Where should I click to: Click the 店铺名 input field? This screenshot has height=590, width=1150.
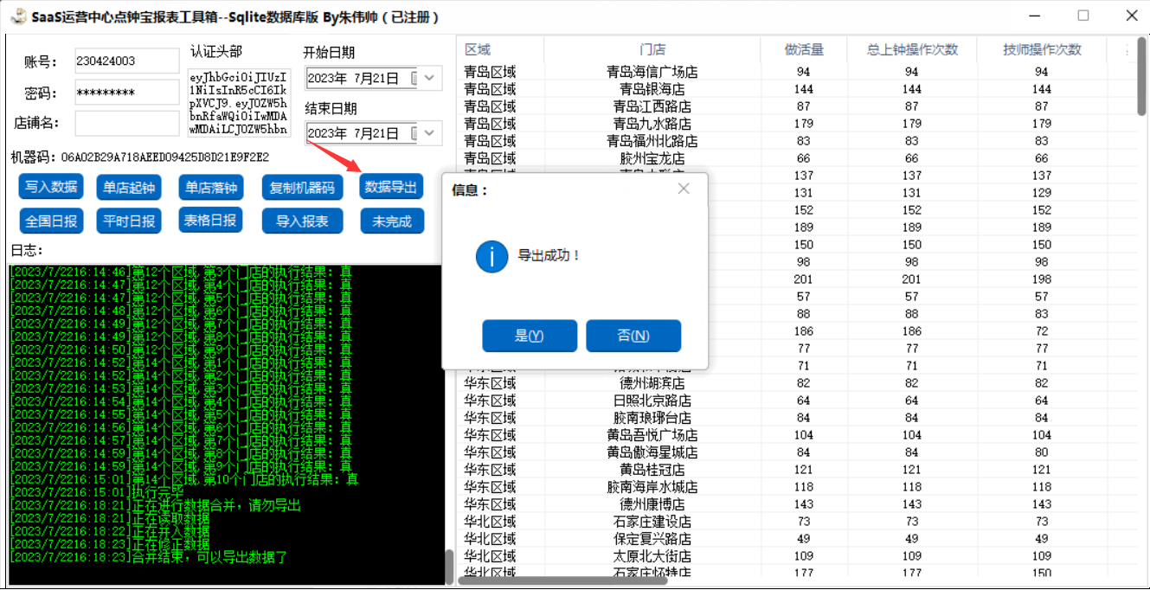127,123
